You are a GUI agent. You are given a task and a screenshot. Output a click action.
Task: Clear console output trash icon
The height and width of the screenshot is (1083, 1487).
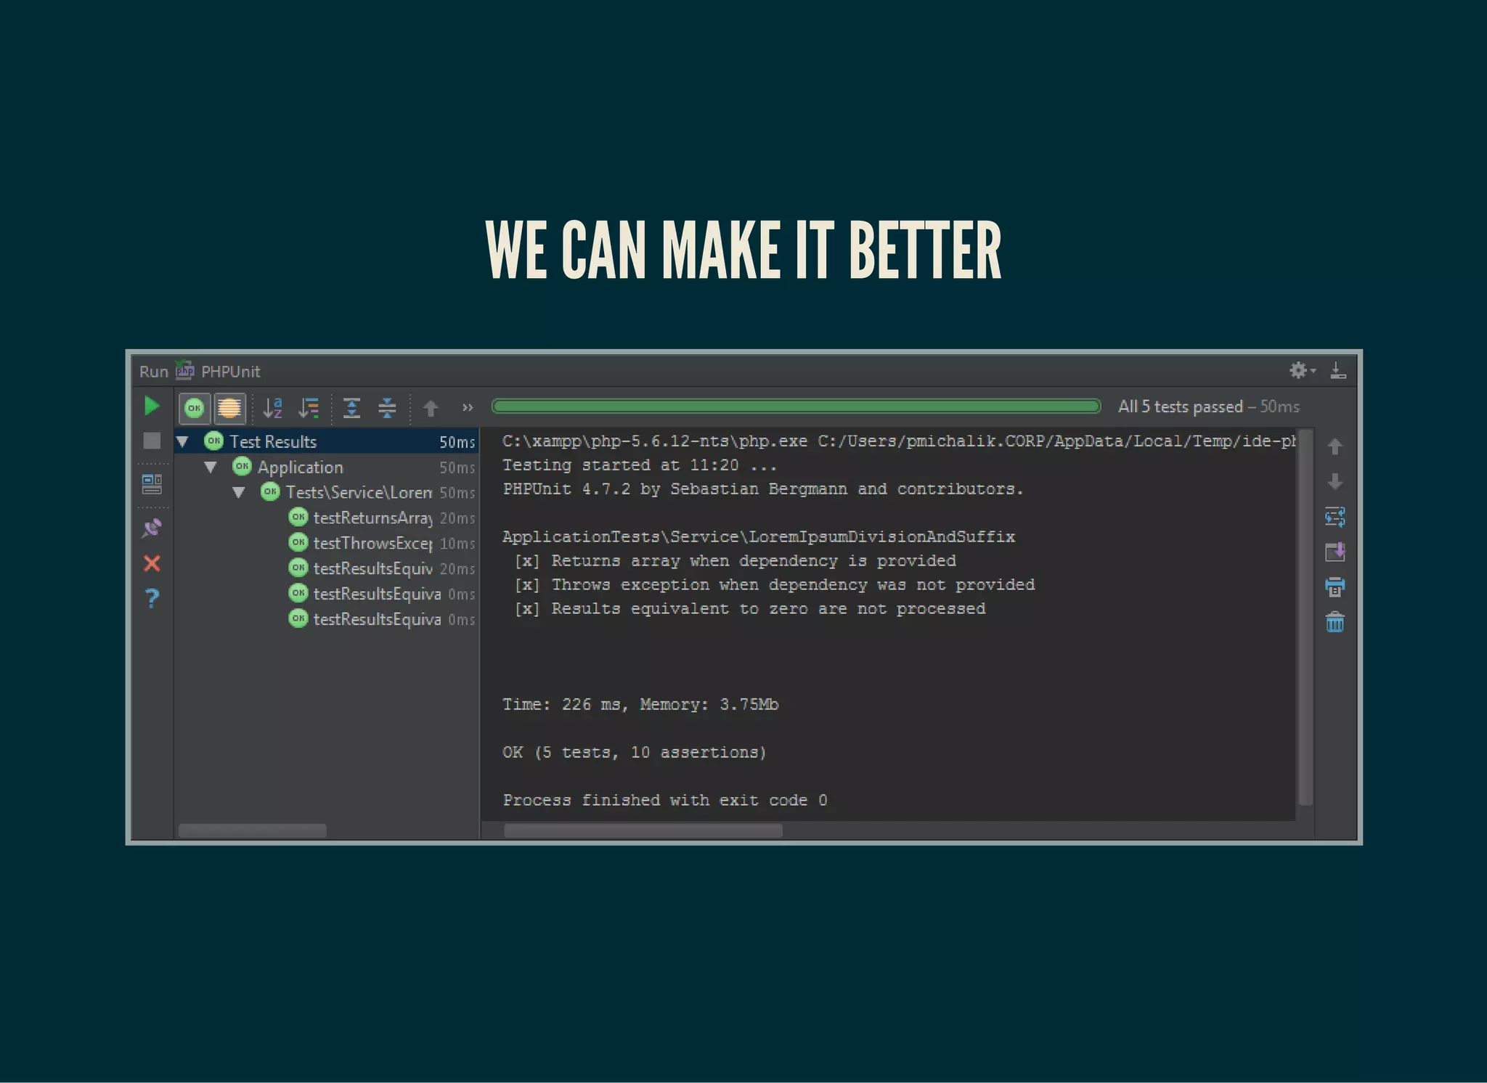(x=1335, y=622)
